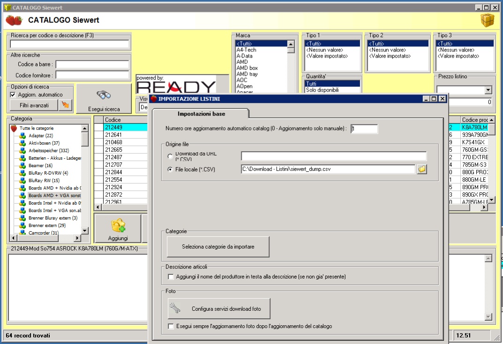
Task: Select row with Codice 212924
Action: tap(125, 187)
